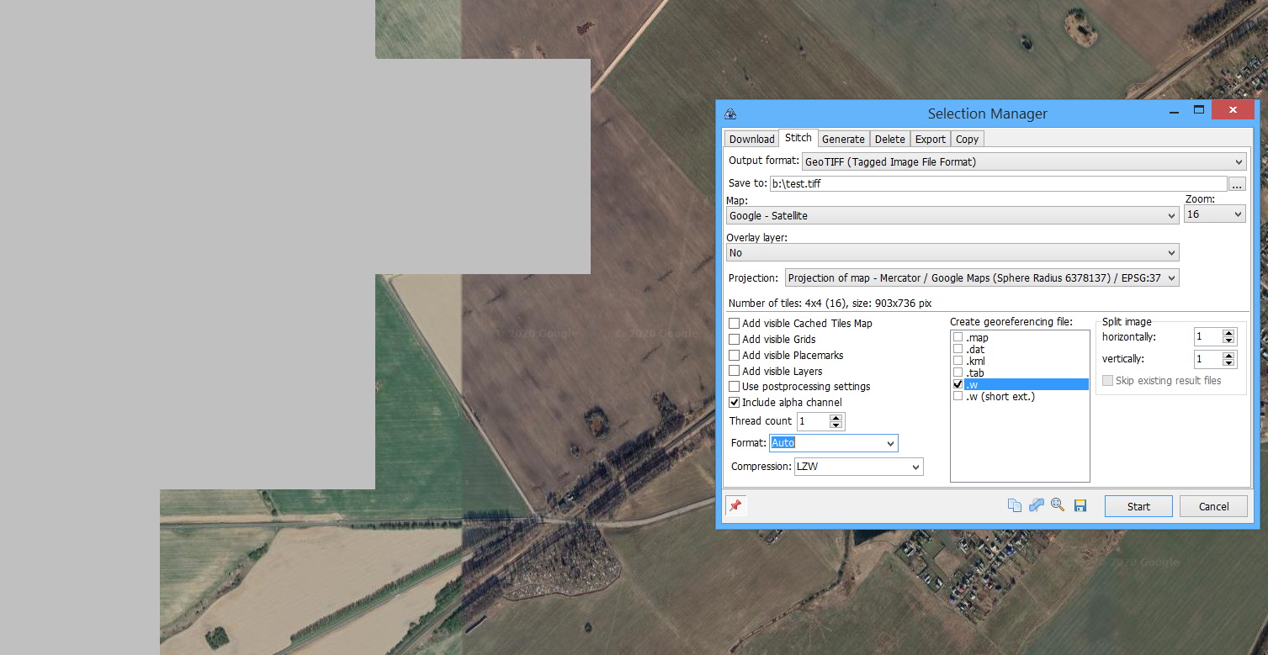Enable Add visible Grids checkbox
Image resolution: width=1268 pixels, height=655 pixels.
click(735, 340)
